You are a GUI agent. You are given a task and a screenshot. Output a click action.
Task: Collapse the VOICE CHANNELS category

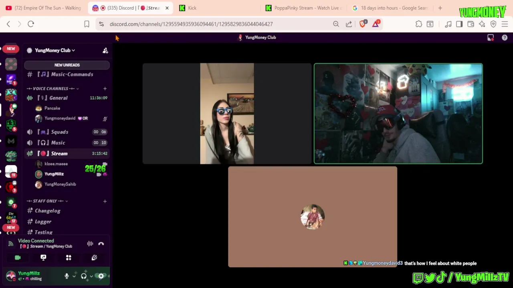tap(53, 88)
